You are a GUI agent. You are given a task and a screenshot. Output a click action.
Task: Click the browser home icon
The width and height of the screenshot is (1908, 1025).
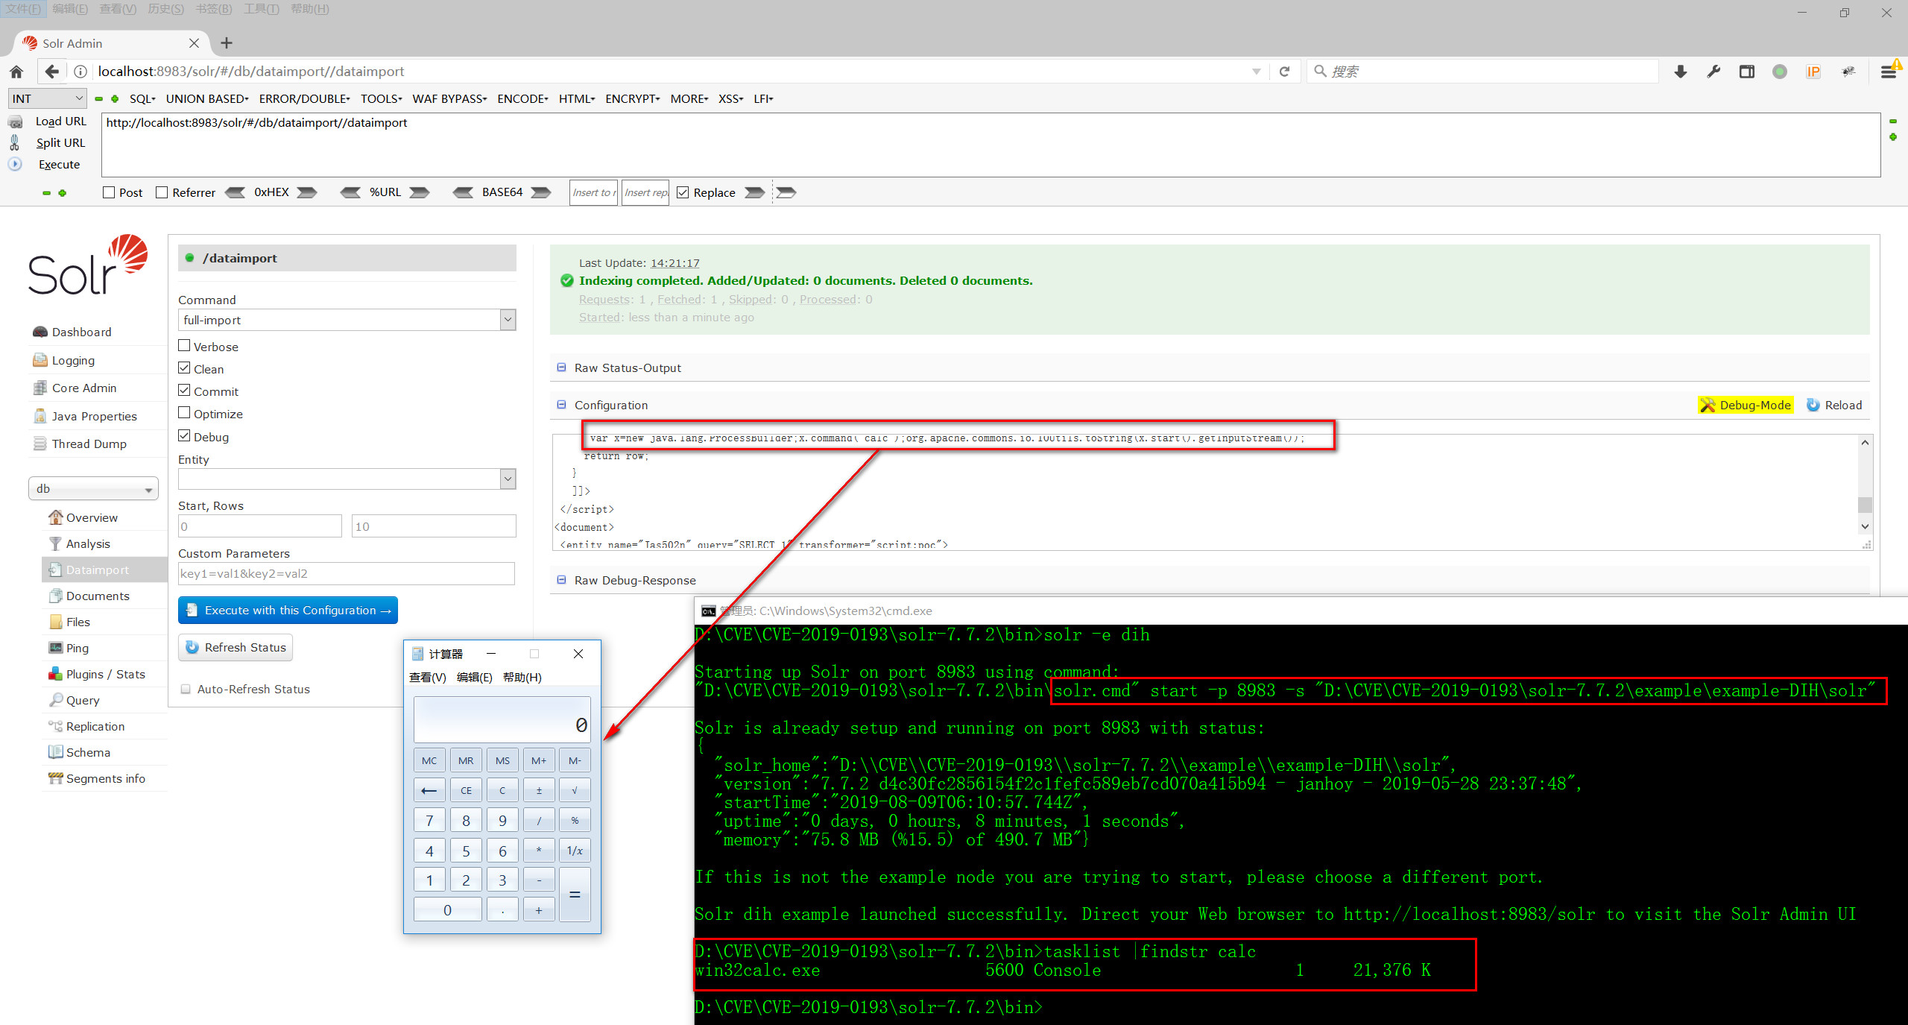(x=16, y=72)
